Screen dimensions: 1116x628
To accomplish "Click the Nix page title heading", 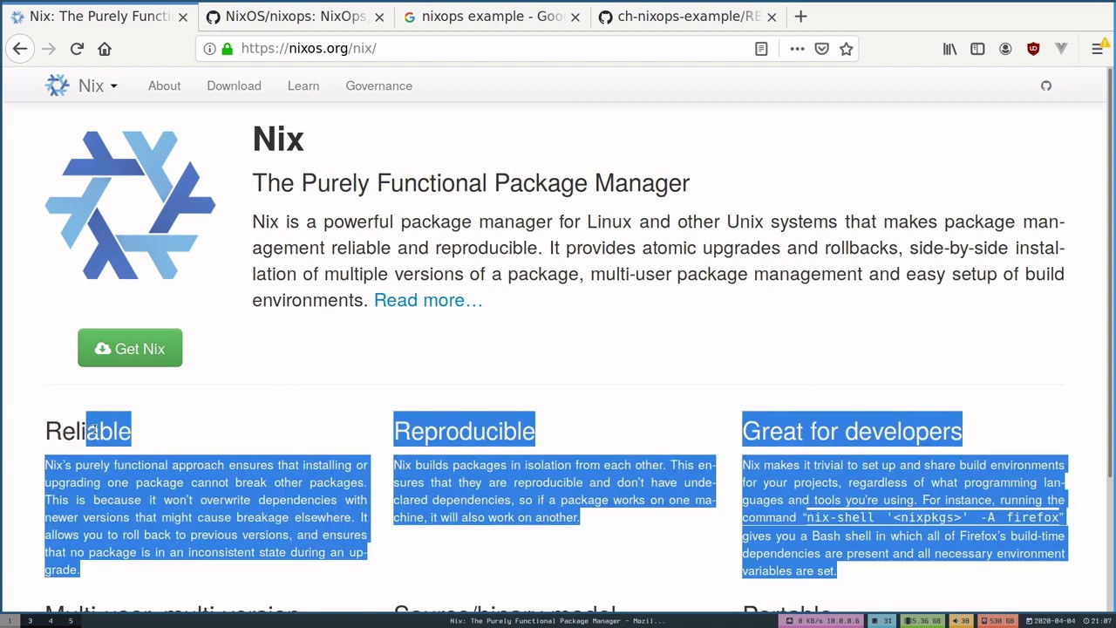I will coord(278,140).
